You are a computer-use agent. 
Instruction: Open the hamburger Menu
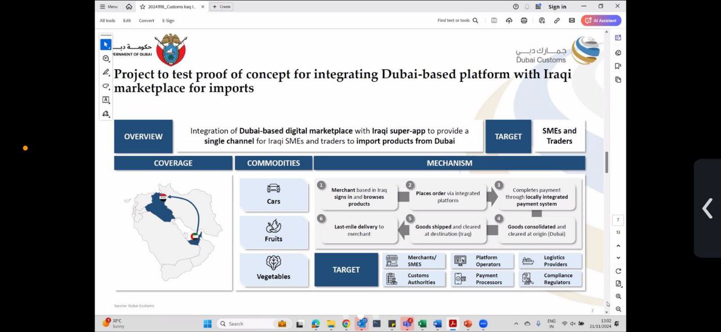(x=109, y=7)
